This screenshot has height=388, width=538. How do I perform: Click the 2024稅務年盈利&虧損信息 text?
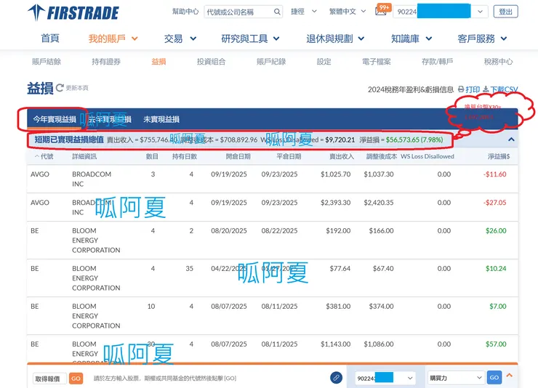[411, 89]
